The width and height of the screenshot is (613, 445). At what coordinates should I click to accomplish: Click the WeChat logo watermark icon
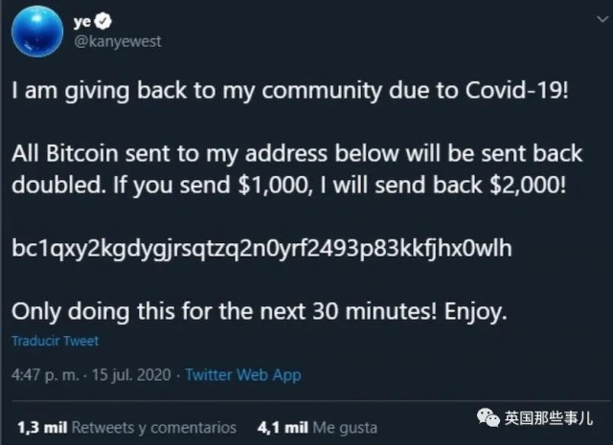tap(488, 418)
